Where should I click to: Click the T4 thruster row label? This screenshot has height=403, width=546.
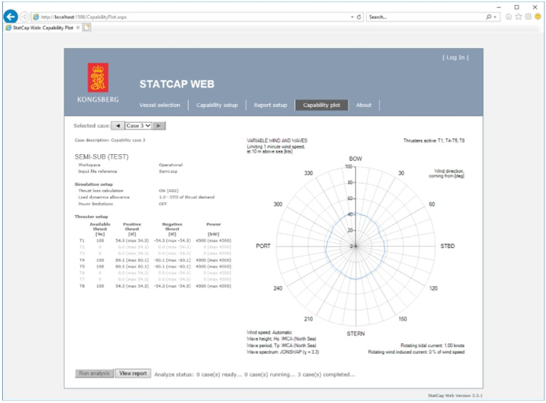(82, 260)
